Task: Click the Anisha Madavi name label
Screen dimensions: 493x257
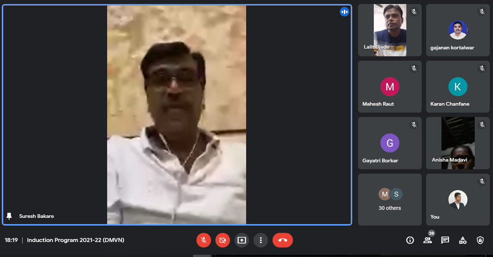Action: (449, 160)
